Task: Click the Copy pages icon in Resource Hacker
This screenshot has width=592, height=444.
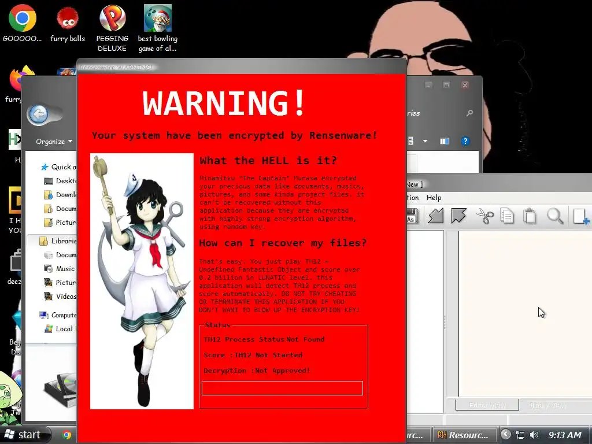Action: point(506,216)
